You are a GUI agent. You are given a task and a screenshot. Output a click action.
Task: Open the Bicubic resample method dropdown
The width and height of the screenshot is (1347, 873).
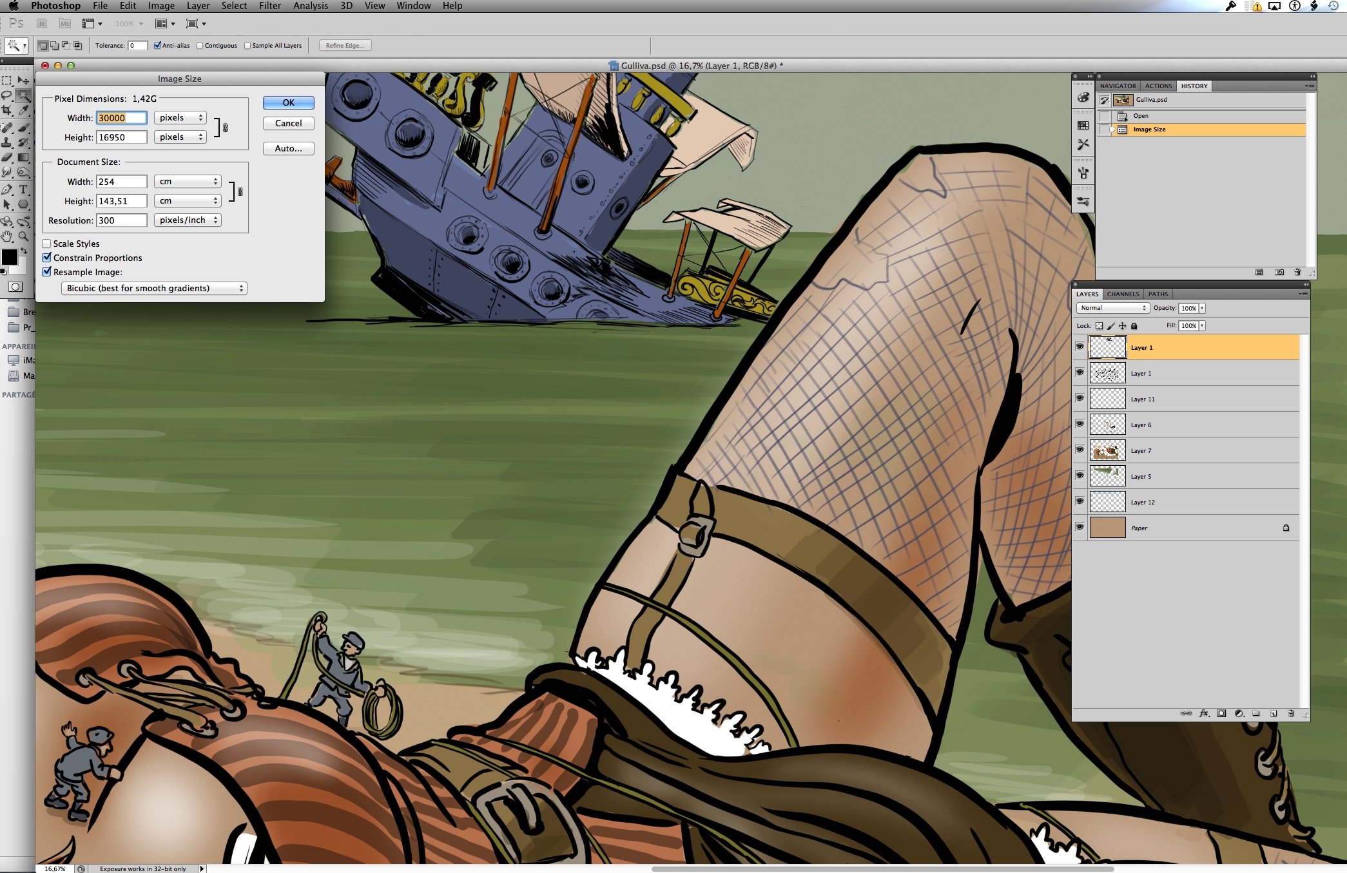point(154,288)
